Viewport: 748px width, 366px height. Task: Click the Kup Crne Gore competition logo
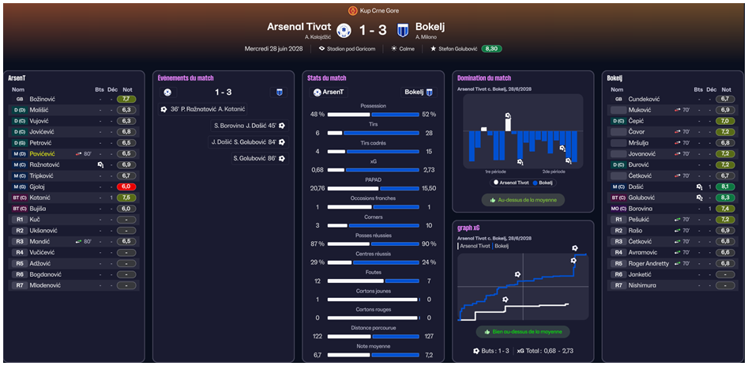click(x=351, y=10)
